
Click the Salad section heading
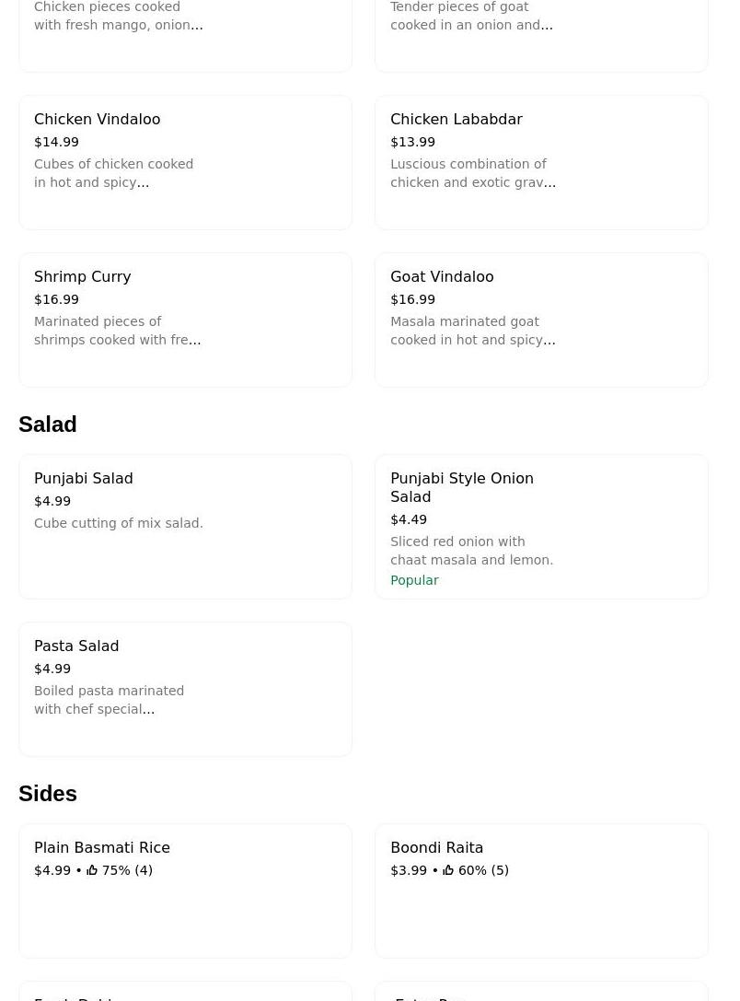tap(48, 425)
